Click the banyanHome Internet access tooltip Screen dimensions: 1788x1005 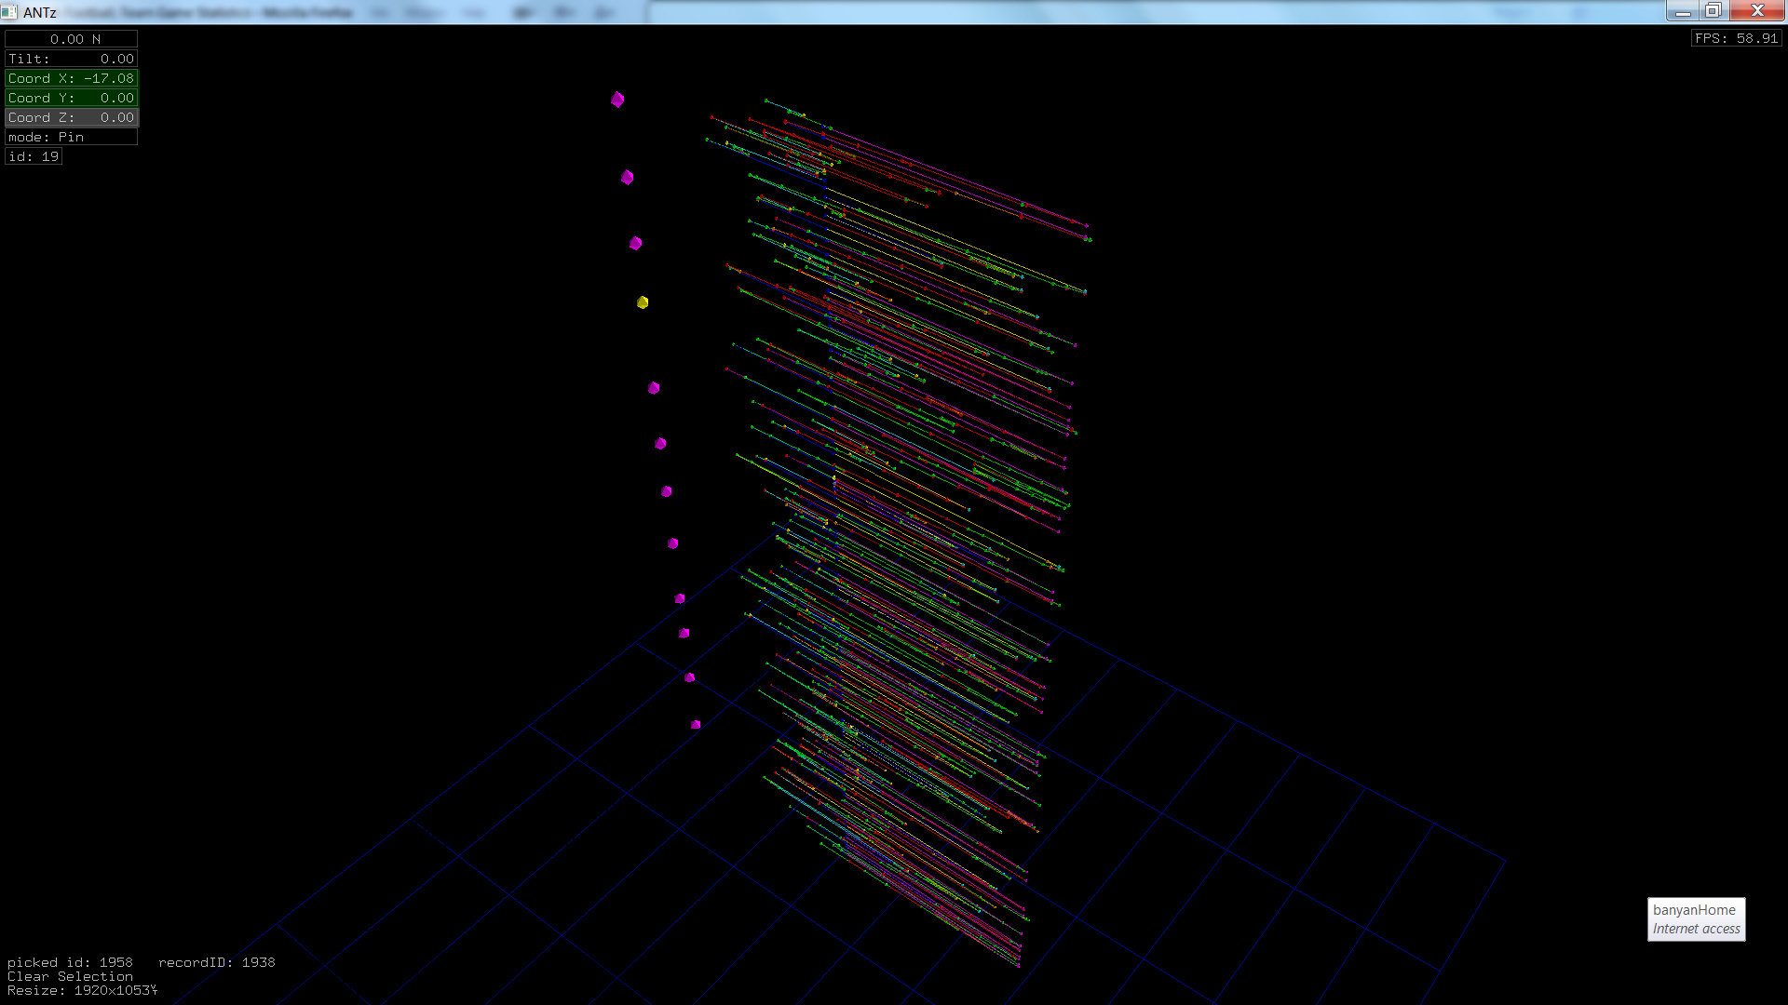pos(1696,919)
